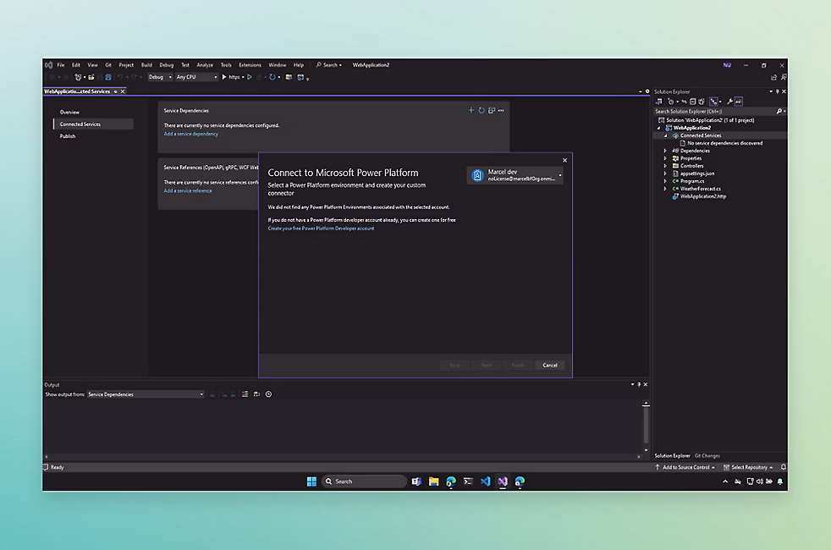Open Properties via the wrench icon in Solution Explorer
Viewport: 831px width, 550px height.
tap(729, 102)
